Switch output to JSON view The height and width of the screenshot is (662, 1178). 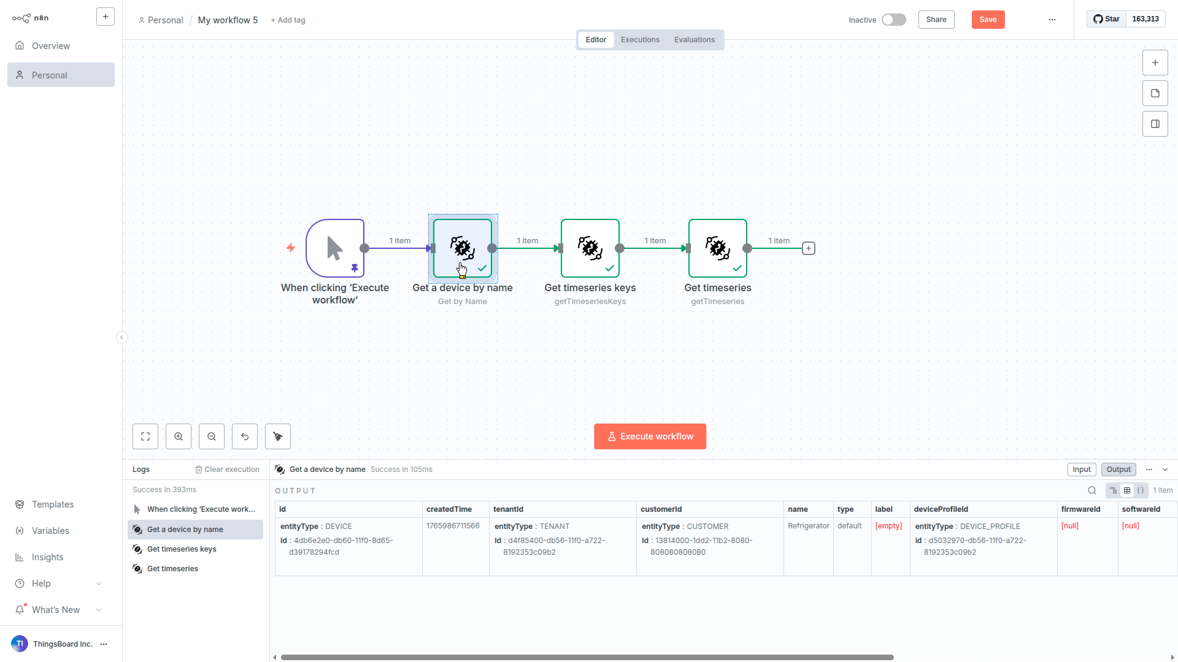1141,490
